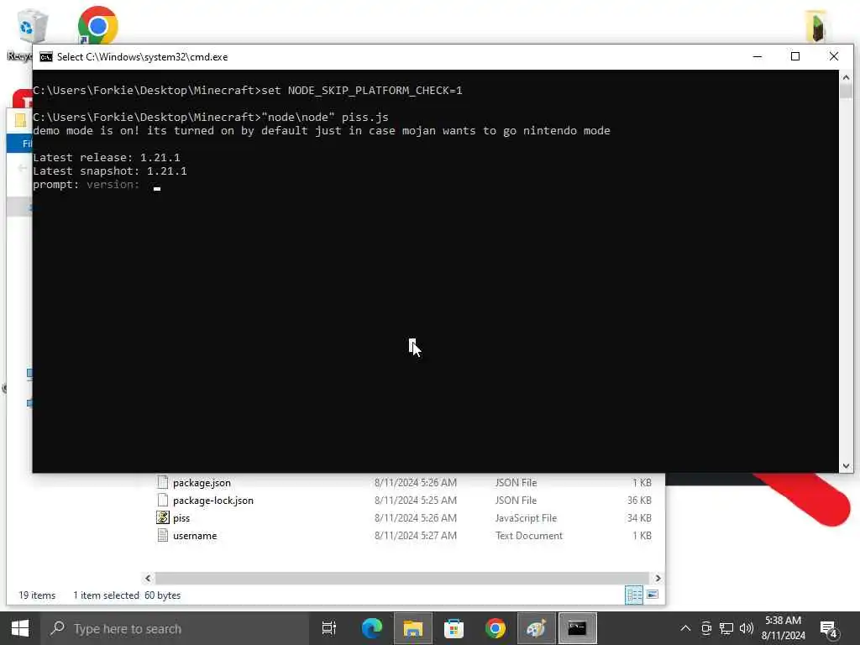Show hidden system tray icons
The width and height of the screenshot is (860, 645).
(685, 628)
